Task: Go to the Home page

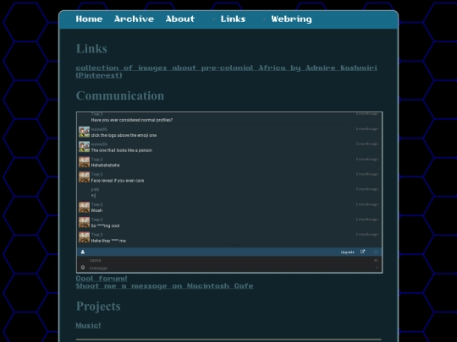Action: pos(89,19)
